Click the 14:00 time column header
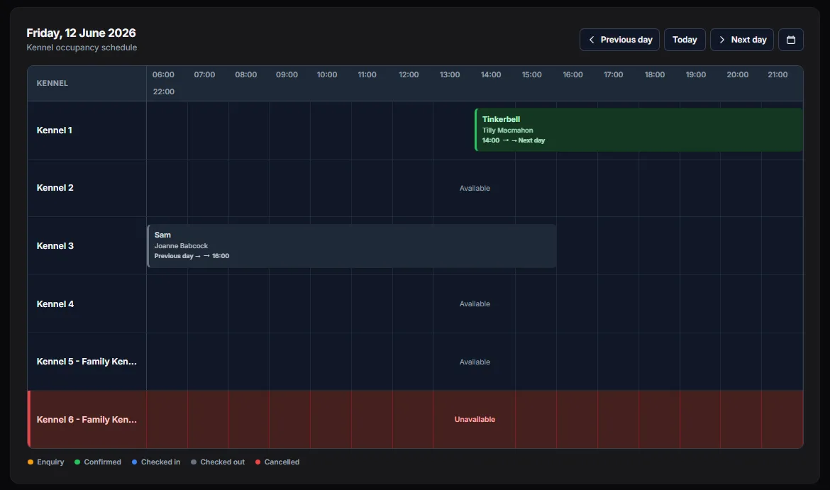Image resolution: width=830 pixels, height=490 pixels. (491, 74)
